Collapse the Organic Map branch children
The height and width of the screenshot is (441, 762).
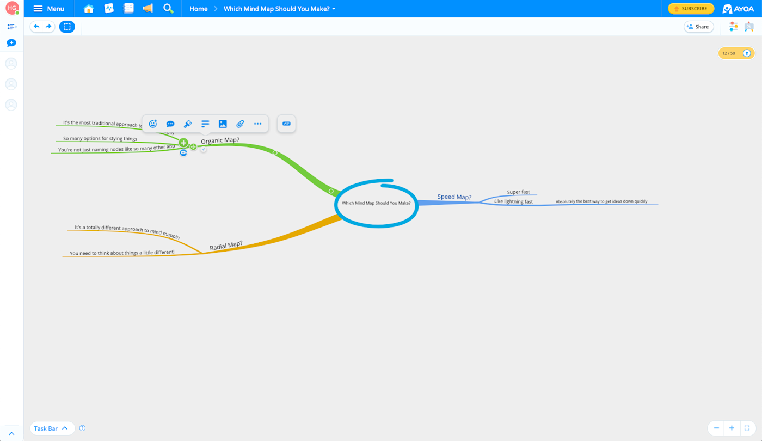(204, 150)
